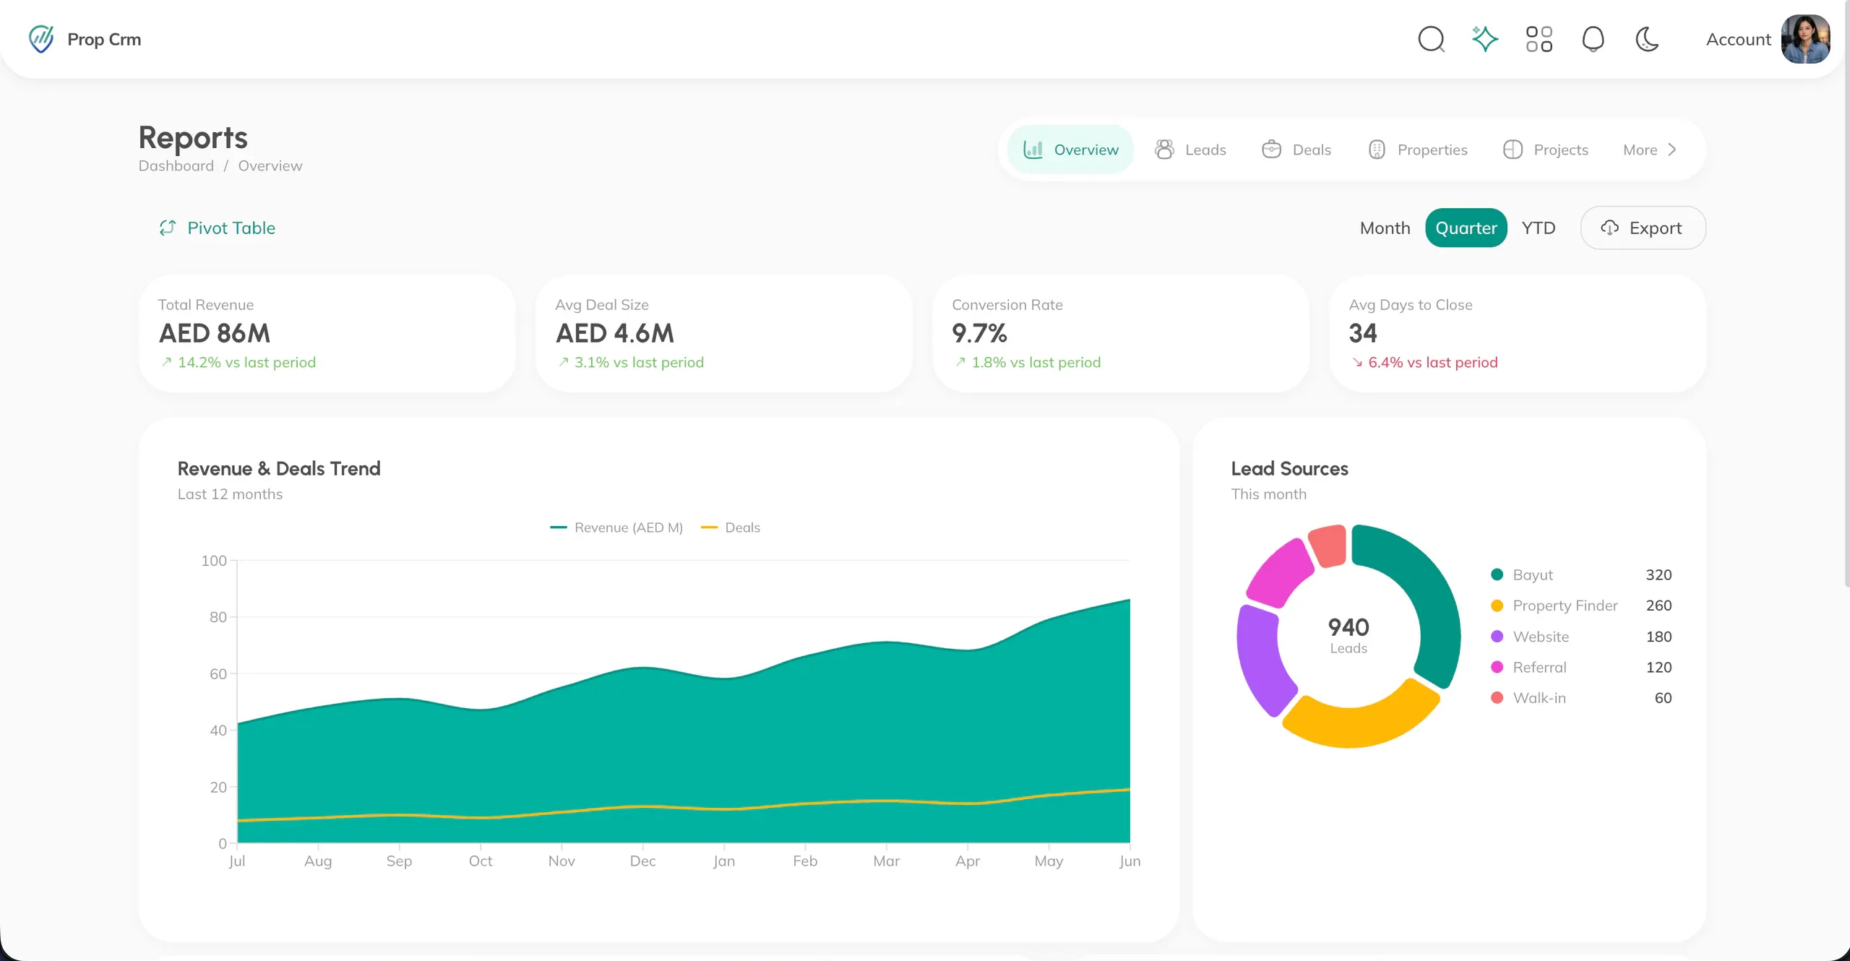The height and width of the screenshot is (961, 1850).
Task: Select the Month period option
Action: pyautogui.click(x=1385, y=228)
